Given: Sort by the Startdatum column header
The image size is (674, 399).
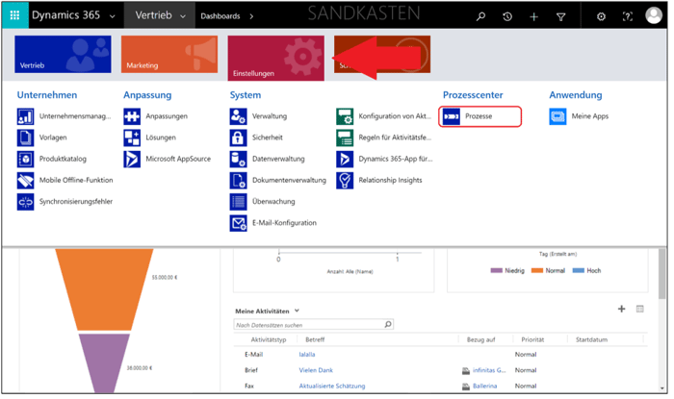Looking at the screenshot, I should [x=591, y=339].
